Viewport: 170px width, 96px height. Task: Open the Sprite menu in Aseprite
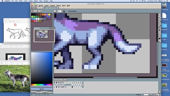(41, 6)
